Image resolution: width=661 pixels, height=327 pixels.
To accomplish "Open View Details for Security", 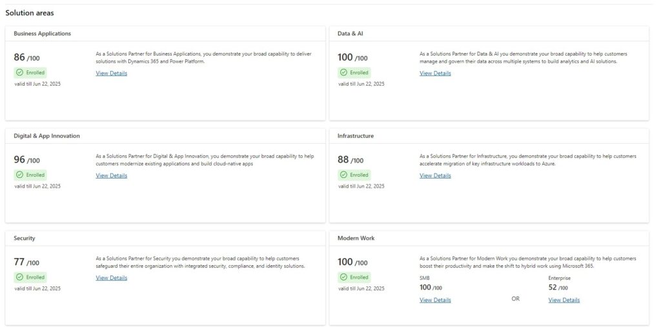I will tap(111, 278).
